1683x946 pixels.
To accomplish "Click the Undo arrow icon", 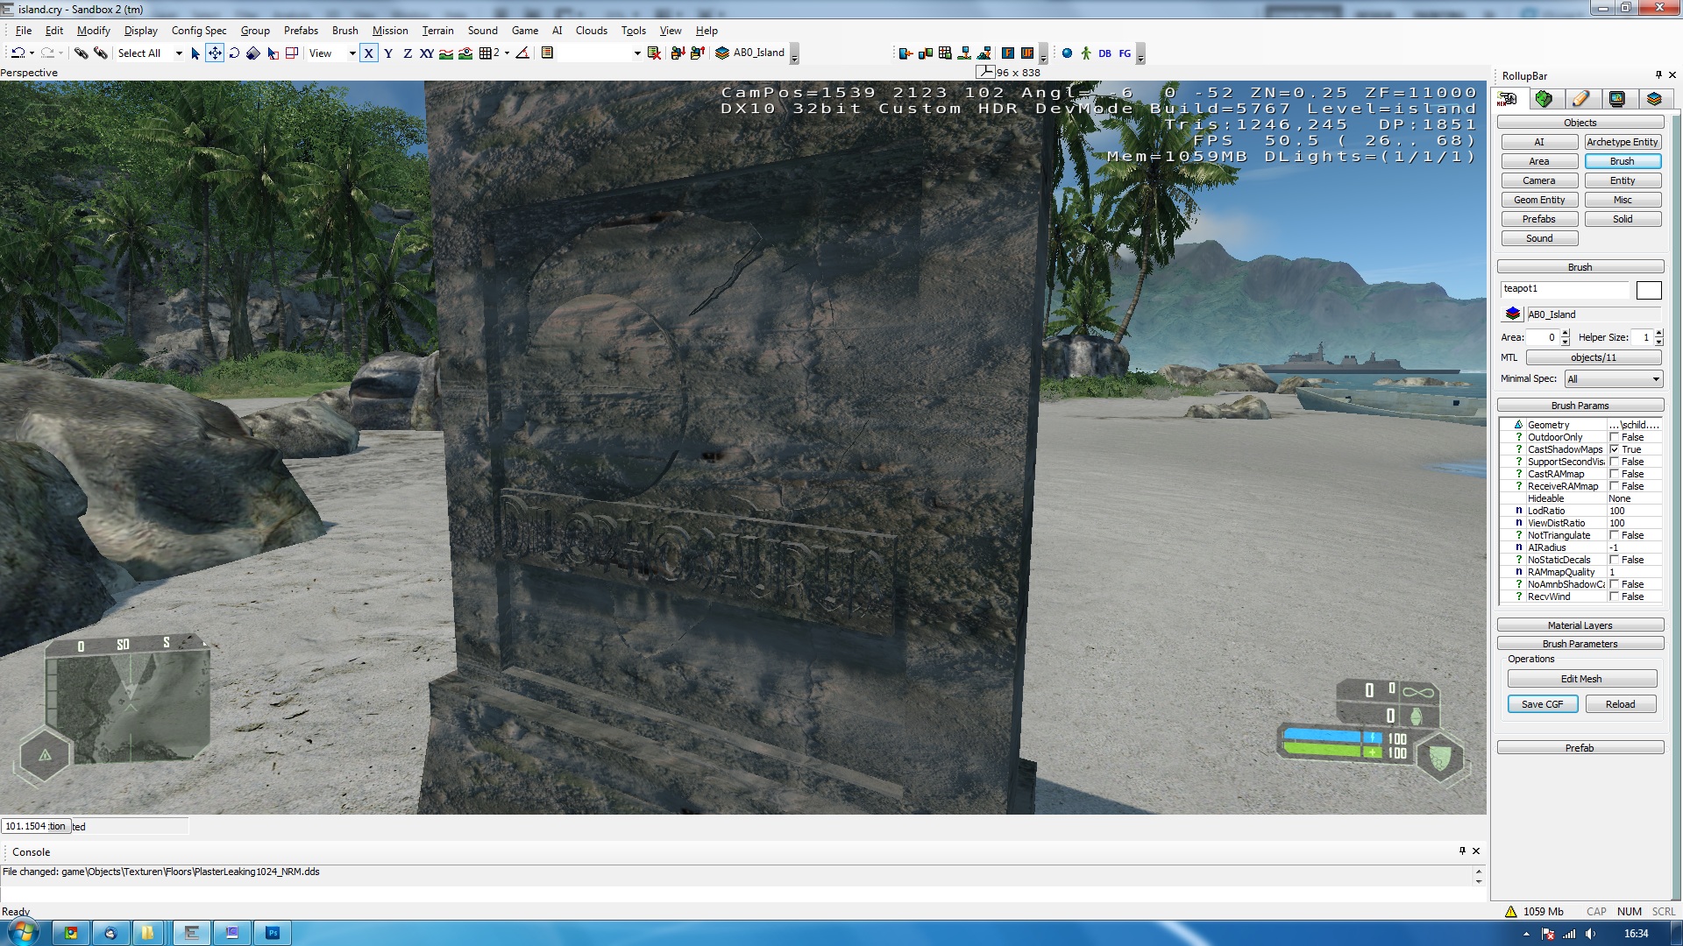I will click(x=17, y=53).
